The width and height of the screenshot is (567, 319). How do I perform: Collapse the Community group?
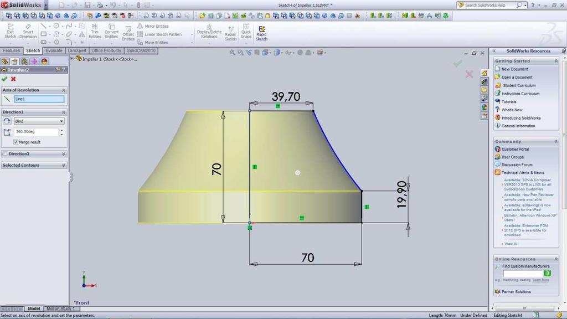tap(556, 141)
